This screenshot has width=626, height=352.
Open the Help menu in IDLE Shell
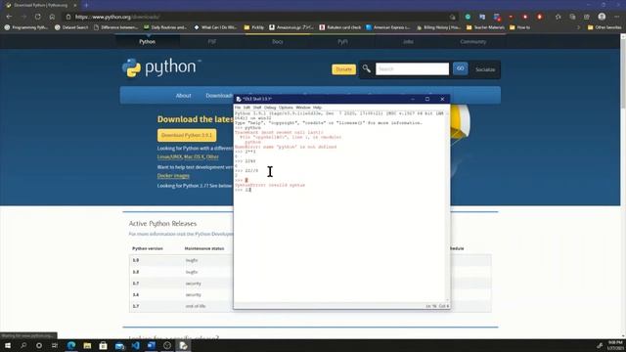coord(317,108)
